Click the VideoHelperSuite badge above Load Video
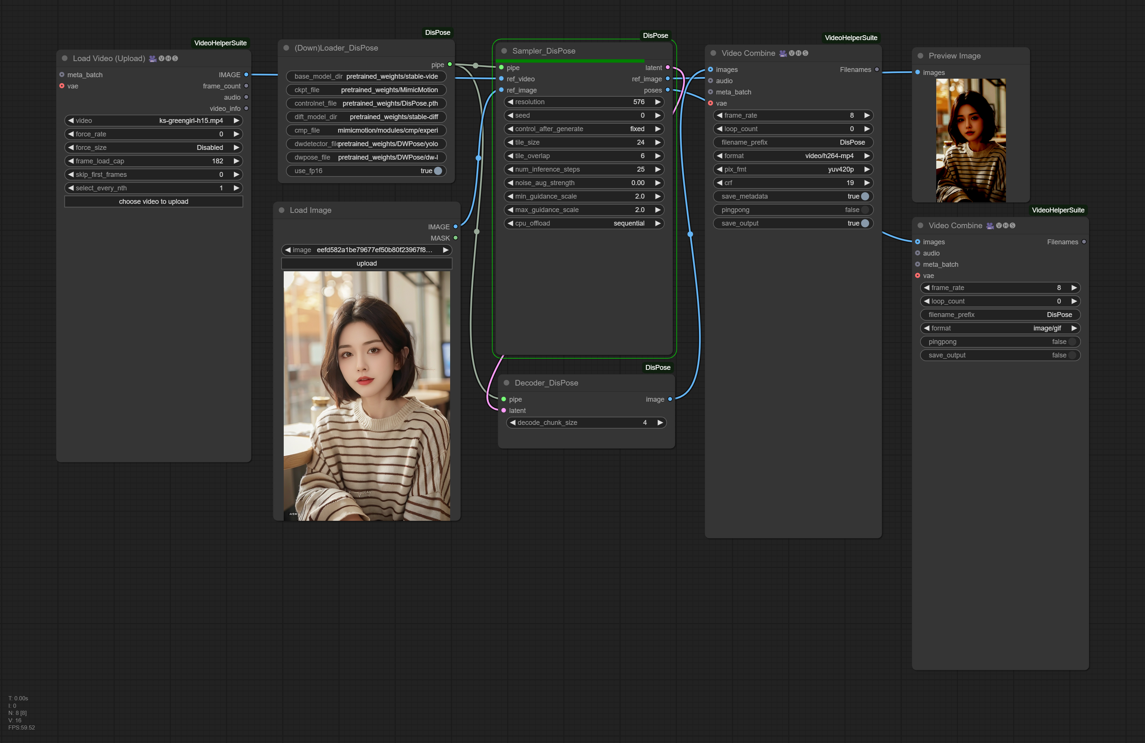This screenshot has width=1145, height=743. pos(220,43)
